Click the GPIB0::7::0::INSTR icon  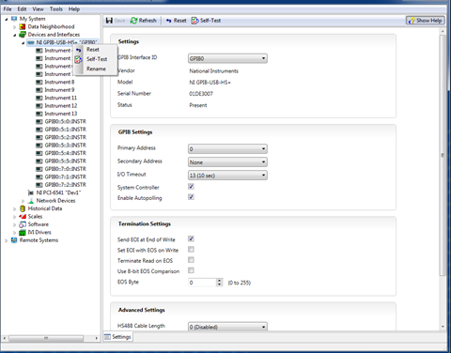coord(39,169)
